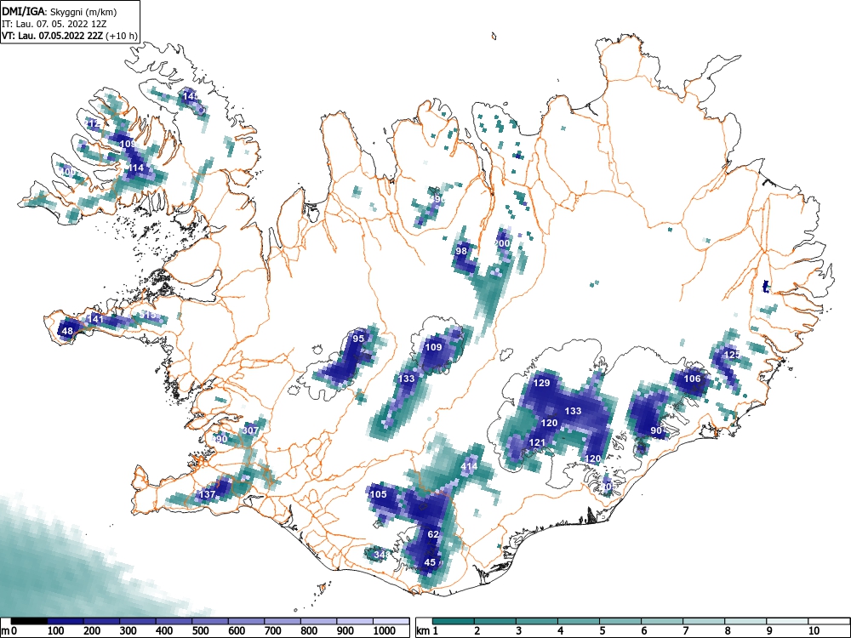Click the 95 visibility value on the map

pos(358,339)
